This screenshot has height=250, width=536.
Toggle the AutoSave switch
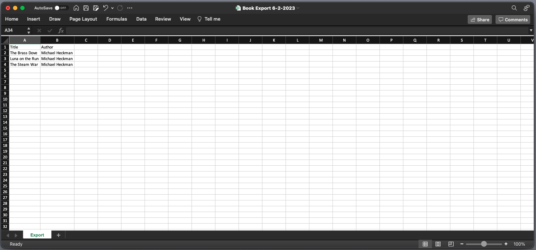[61, 8]
